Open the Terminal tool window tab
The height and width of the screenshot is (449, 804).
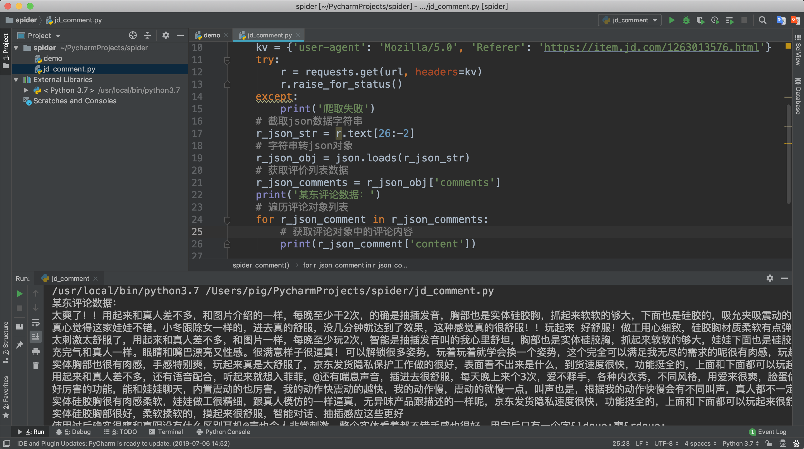166,432
